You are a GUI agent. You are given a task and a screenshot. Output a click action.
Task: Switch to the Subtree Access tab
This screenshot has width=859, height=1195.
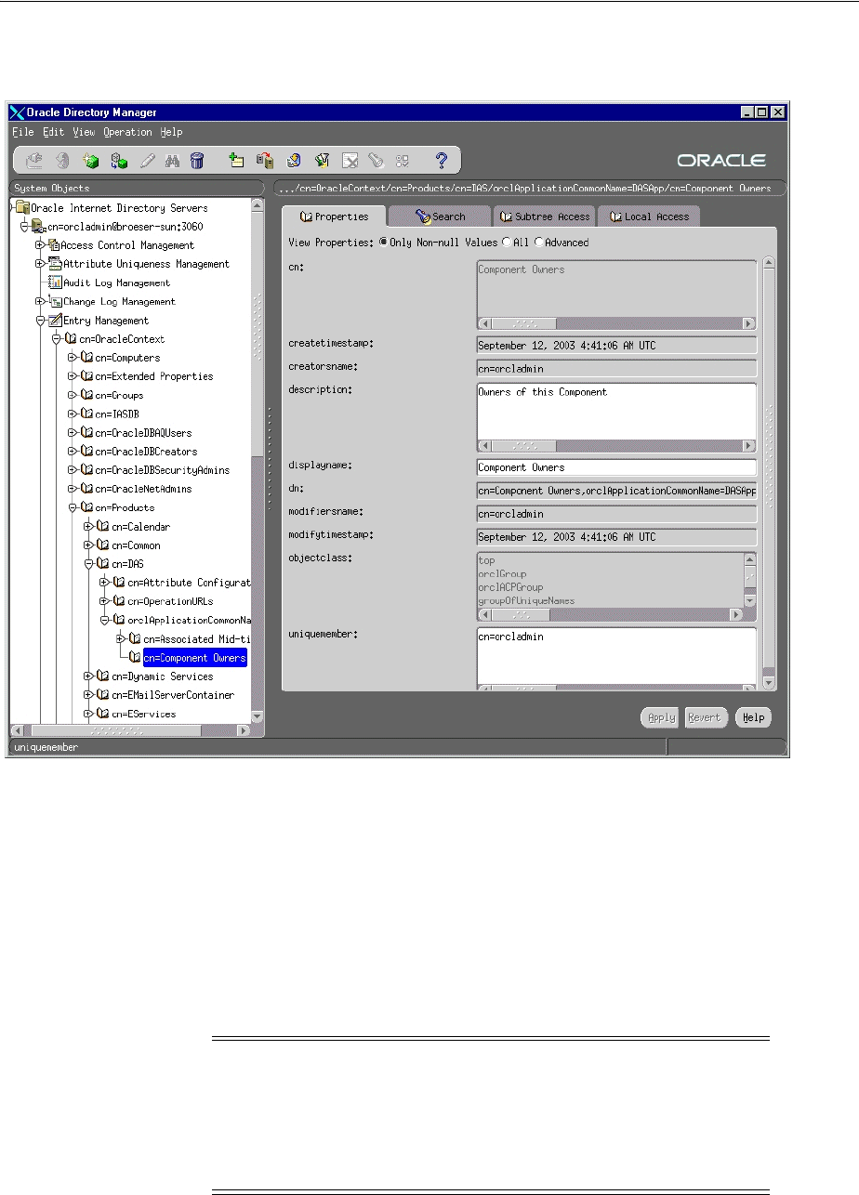pos(544,217)
